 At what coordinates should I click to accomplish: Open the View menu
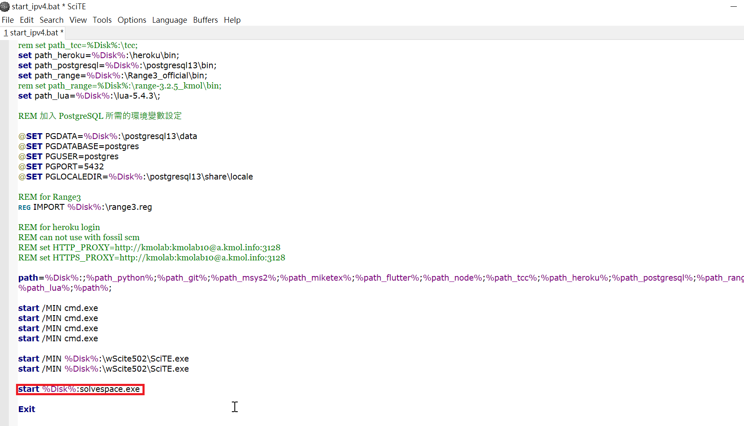click(x=78, y=20)
